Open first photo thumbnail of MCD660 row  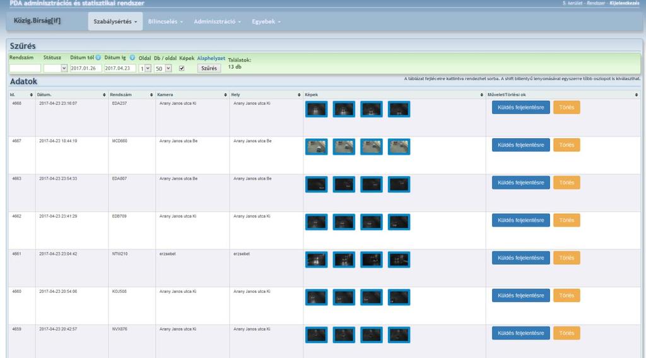317,147
